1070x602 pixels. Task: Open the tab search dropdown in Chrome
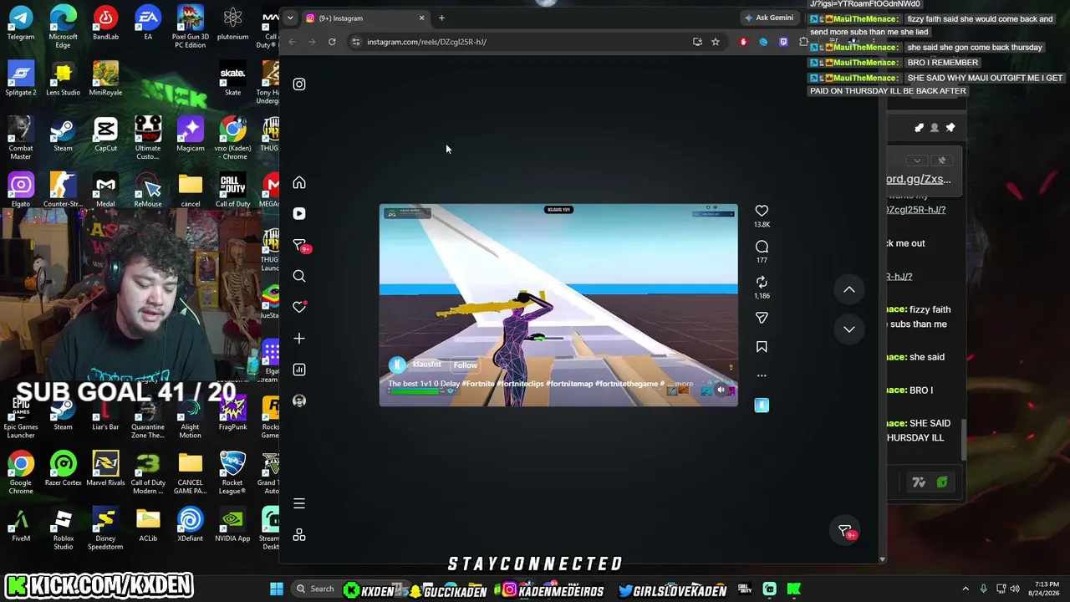click(x=289, y=18)
